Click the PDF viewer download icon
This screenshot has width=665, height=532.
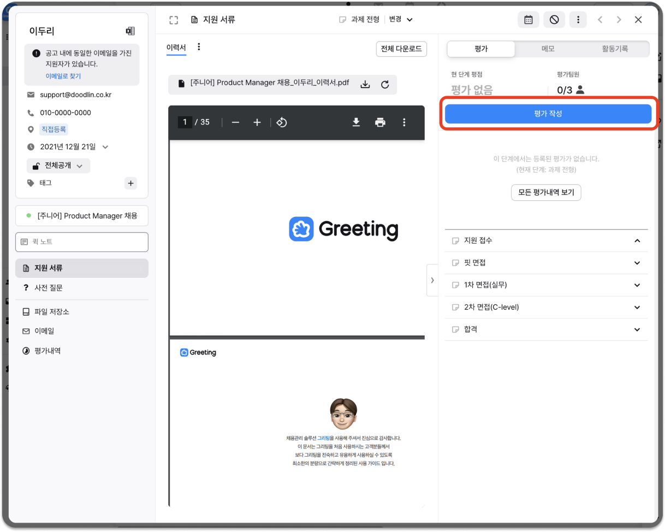click(x=356, y=122)
